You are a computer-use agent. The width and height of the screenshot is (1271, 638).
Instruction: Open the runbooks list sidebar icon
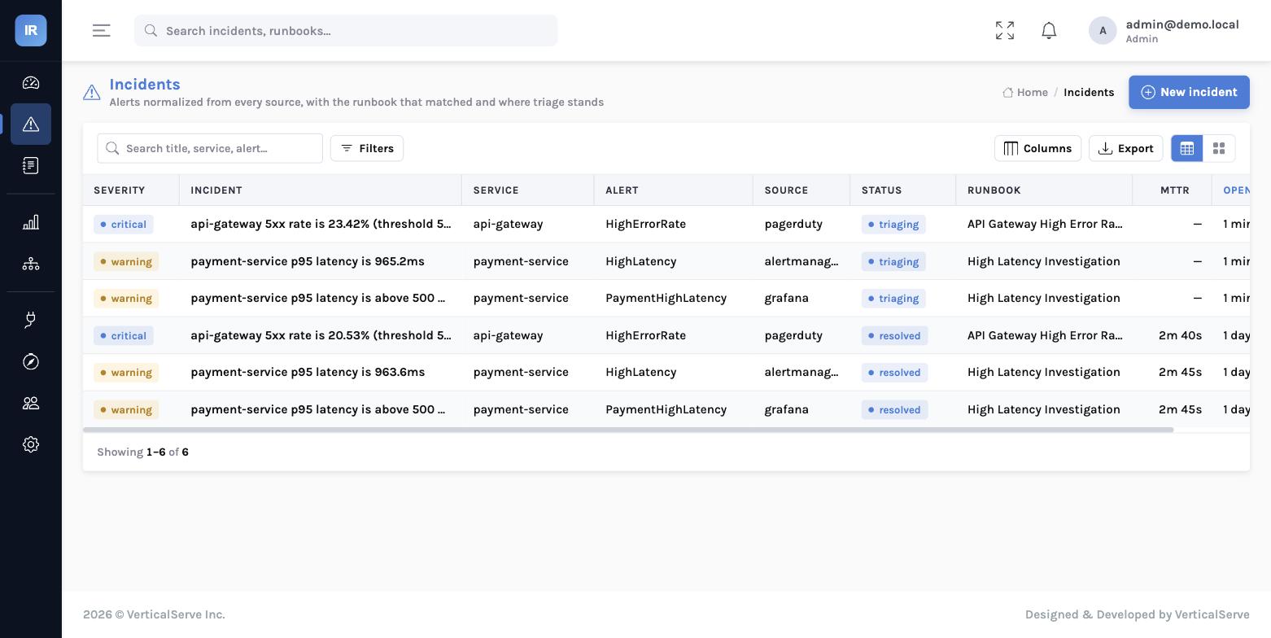pyautogui.click(x=31, y=165)
